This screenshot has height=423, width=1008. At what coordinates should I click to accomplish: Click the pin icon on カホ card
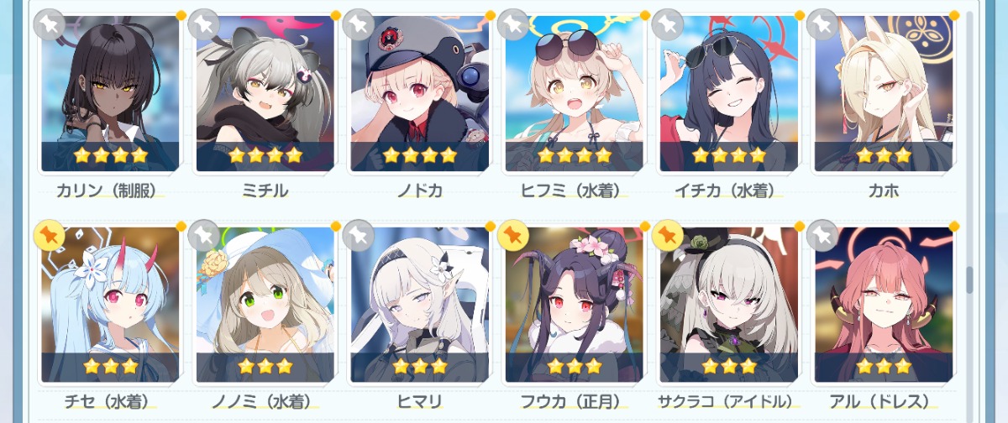click(822, 24)
